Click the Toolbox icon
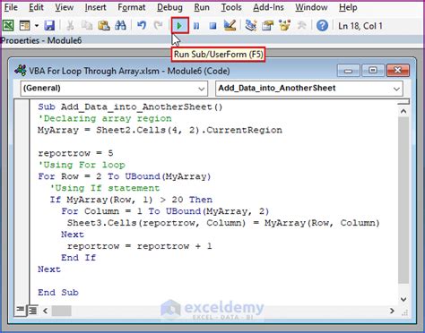This screenshot has width=425, height=333. (301, 26)
